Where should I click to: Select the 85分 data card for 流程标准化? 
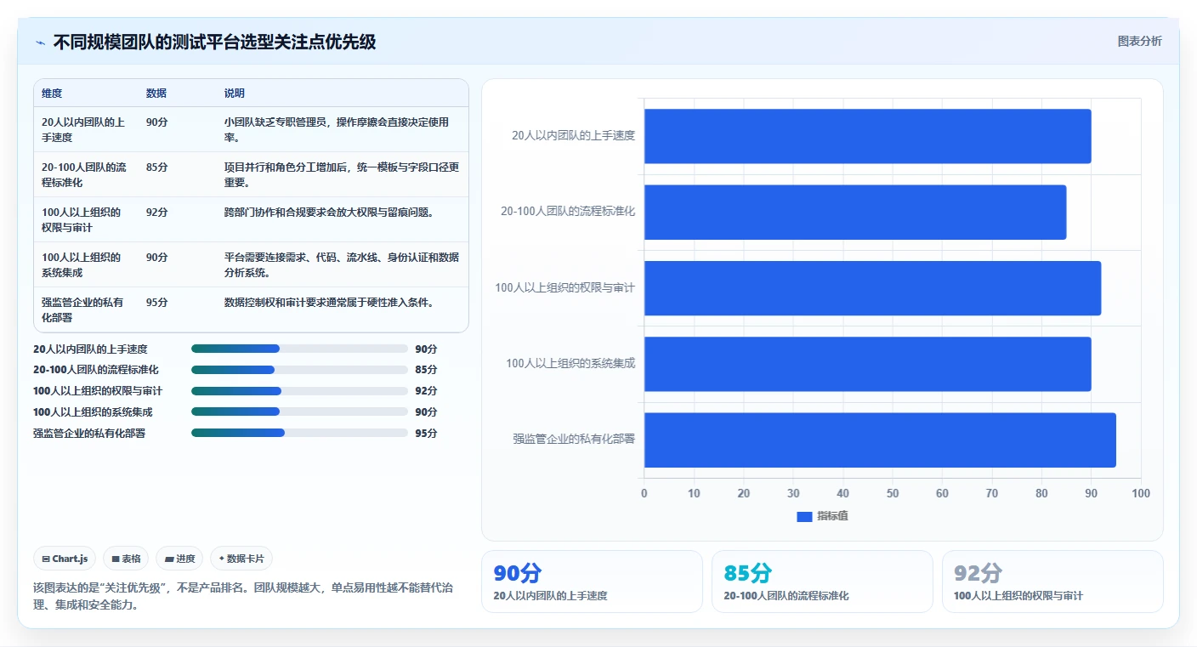[822, 582]
